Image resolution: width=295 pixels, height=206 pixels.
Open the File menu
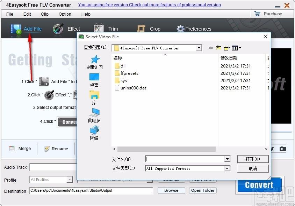[x=9, y=14]
